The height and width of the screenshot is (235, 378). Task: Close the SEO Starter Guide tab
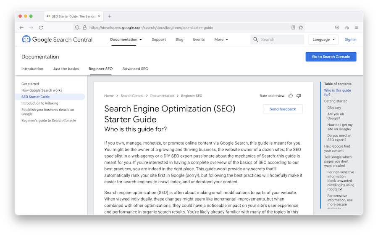[x=99, y=16]
